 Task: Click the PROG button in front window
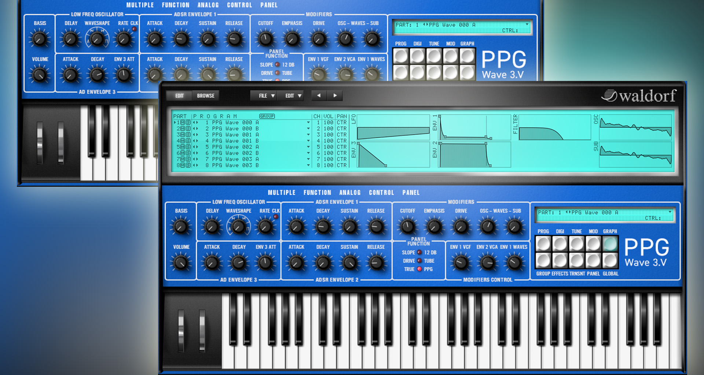point(543,244)
